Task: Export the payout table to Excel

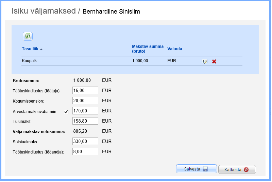Action: pos(28,36)
